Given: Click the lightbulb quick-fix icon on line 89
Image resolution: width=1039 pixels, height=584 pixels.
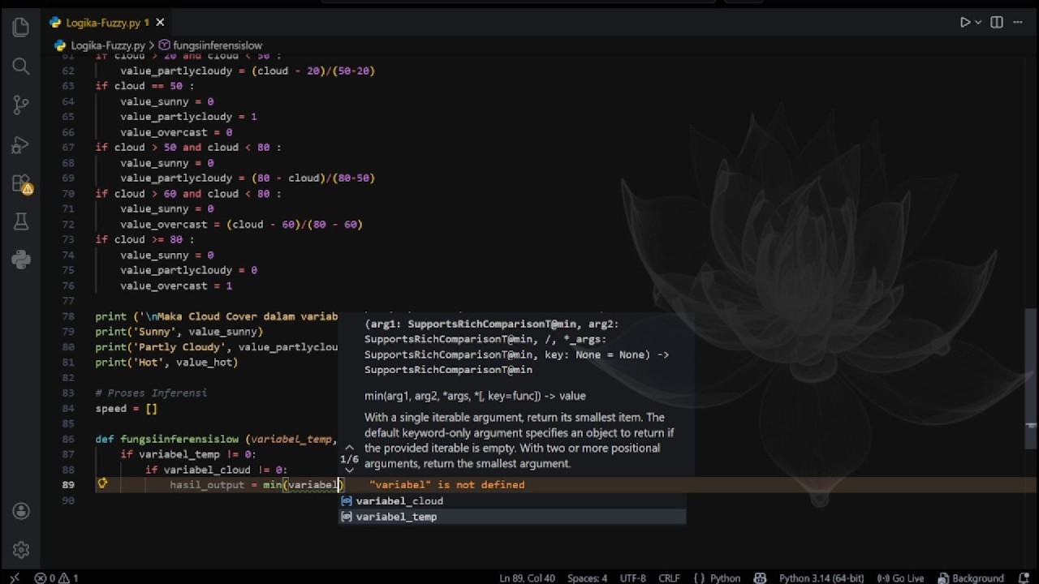Looking at the screenshot, I should 102,484.
